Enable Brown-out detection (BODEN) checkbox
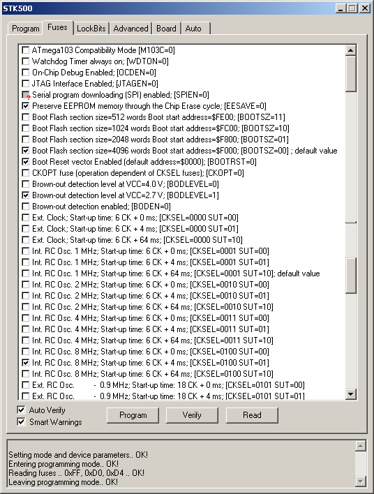Screen dimensions: 374x494 pos(25,207)
